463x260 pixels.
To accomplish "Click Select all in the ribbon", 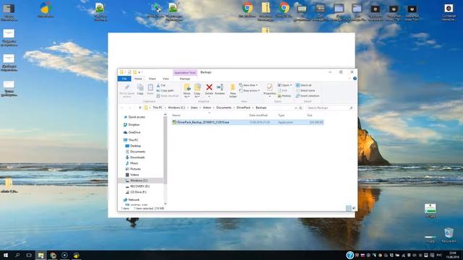I will click(304, 85).
